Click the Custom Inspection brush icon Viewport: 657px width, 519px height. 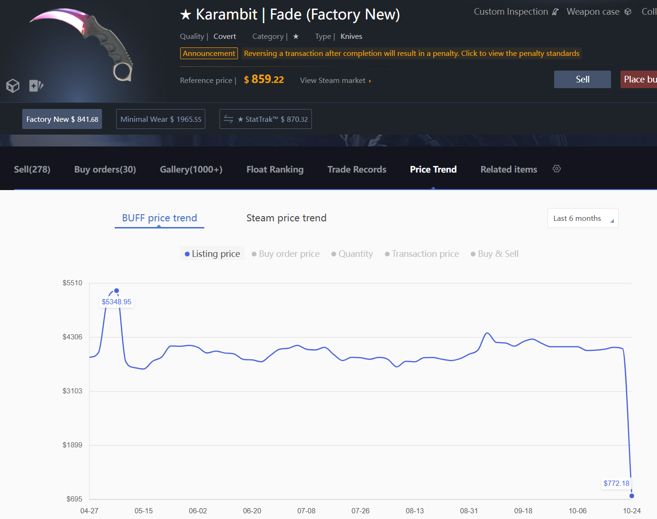556,12
